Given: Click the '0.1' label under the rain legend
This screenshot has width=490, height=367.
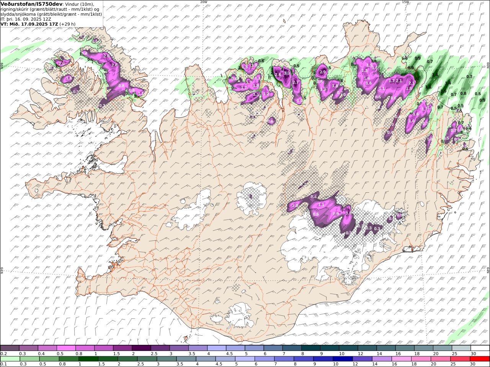Looking at the screenshot, I should [3, 364].
